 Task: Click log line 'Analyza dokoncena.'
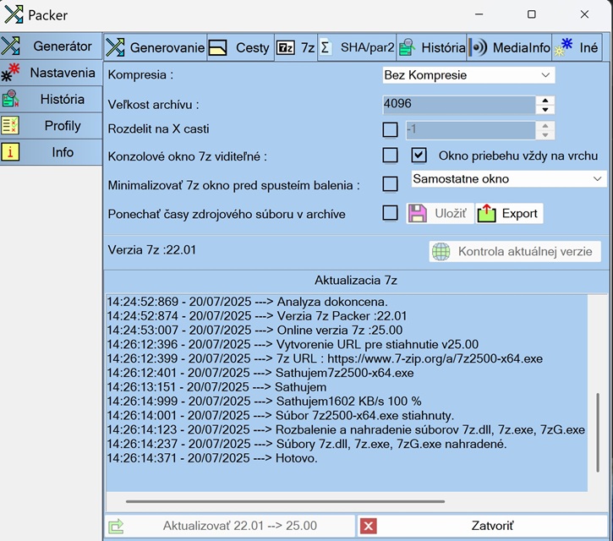248,302
